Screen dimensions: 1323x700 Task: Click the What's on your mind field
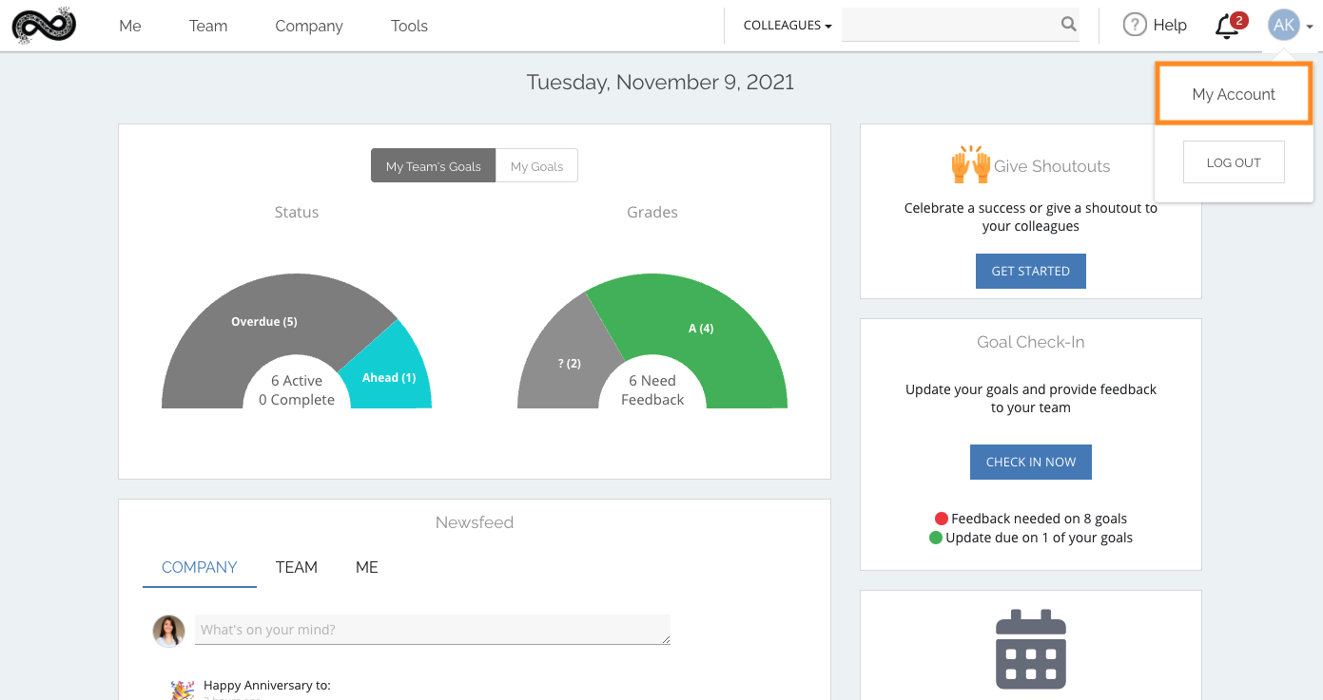click(433, 630)
